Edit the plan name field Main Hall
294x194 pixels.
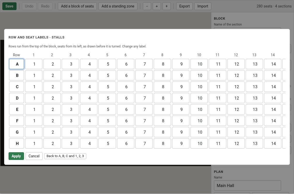(247, 185)
